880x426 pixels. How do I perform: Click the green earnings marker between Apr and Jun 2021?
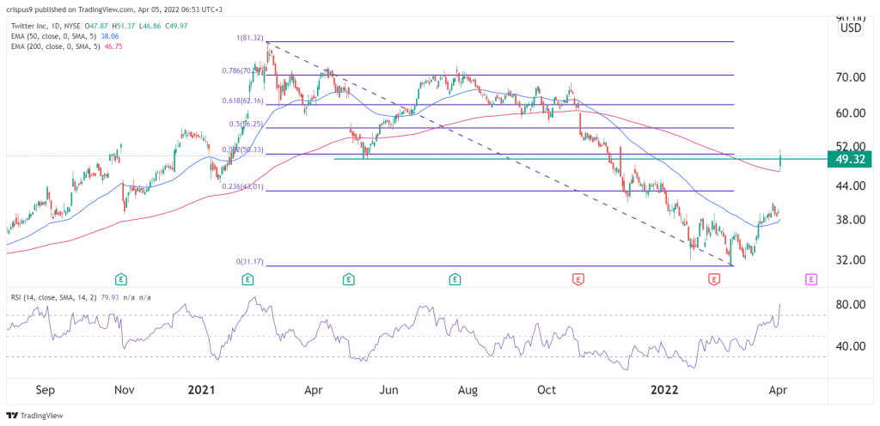click(x=349, y=278)
